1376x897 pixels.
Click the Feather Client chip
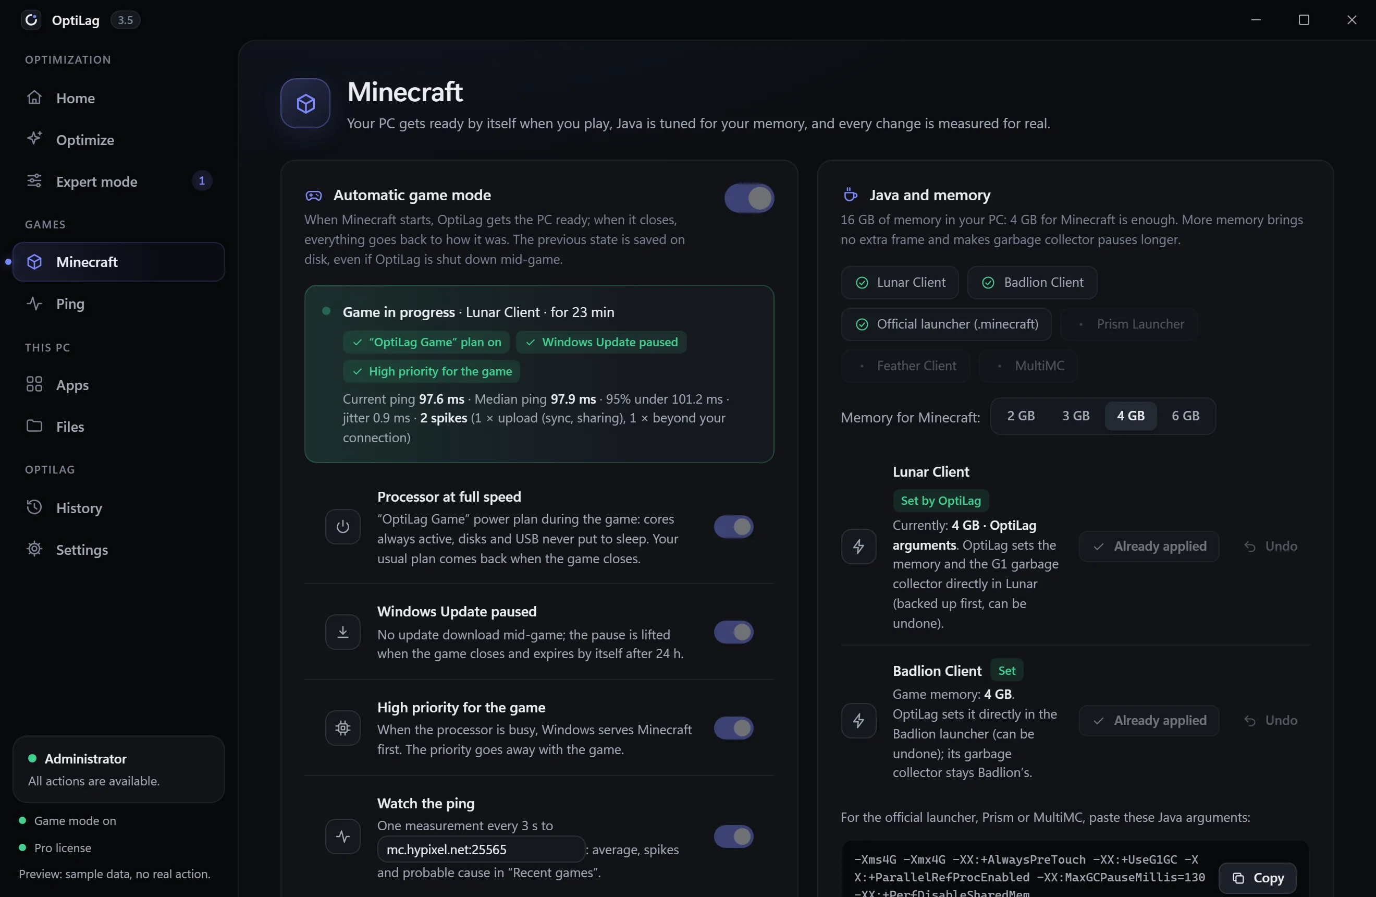pos(905,366)
